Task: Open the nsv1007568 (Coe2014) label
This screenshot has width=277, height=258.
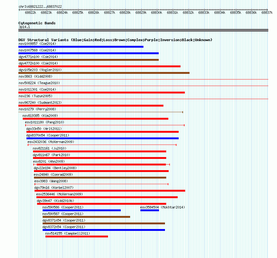Action: coord(37,50)
